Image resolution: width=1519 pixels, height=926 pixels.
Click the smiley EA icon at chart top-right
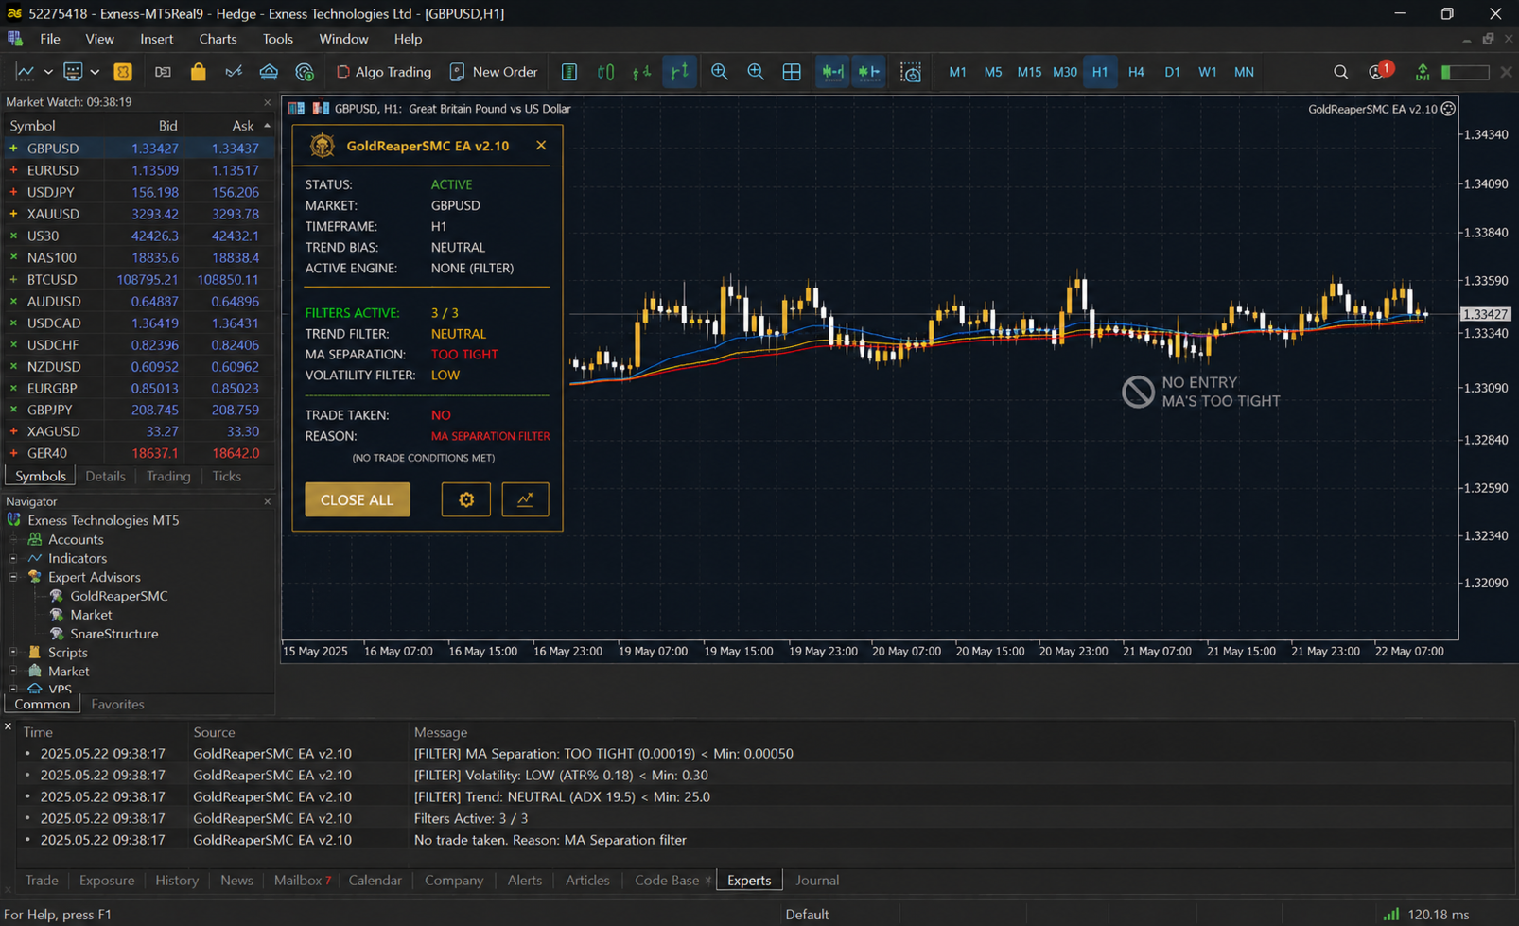(x=1448, y=109)
